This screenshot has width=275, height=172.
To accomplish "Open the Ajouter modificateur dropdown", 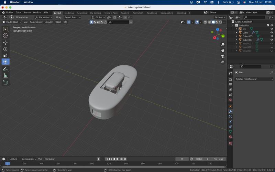I will [254, 79].
